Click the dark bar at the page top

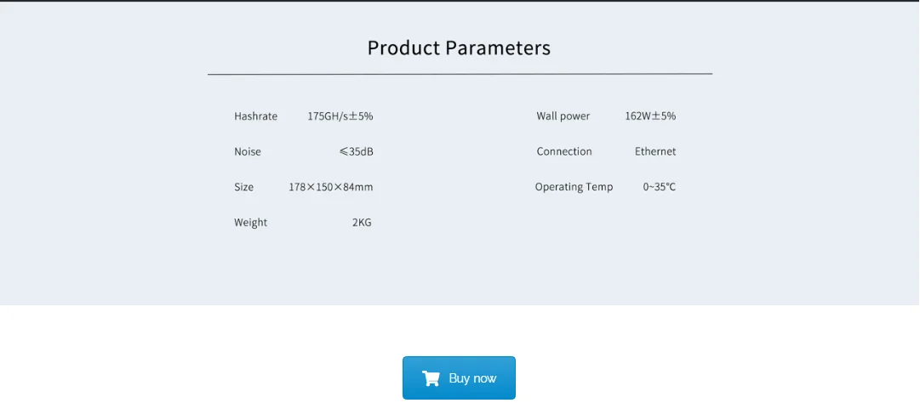coord(460,1)
